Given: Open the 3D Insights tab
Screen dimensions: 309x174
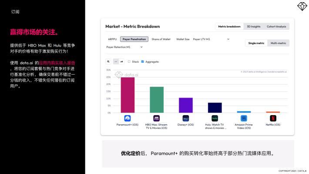Looking at the screenshot, I should pyautogui.click(x=254, y=27).
